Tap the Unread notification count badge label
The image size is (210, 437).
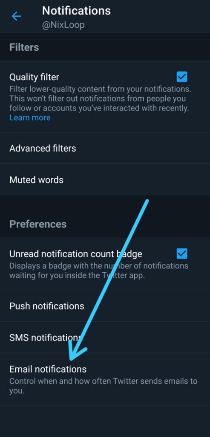pyautogui.click(x=76, y=254)
